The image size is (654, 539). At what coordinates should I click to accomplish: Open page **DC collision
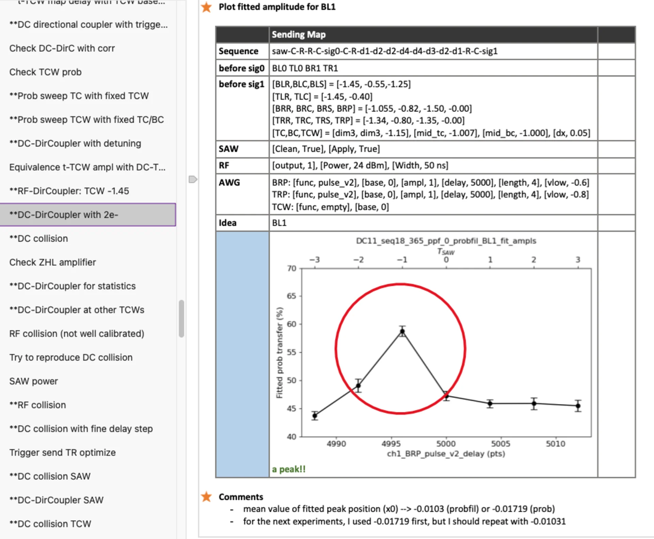(x=88, y=239)
